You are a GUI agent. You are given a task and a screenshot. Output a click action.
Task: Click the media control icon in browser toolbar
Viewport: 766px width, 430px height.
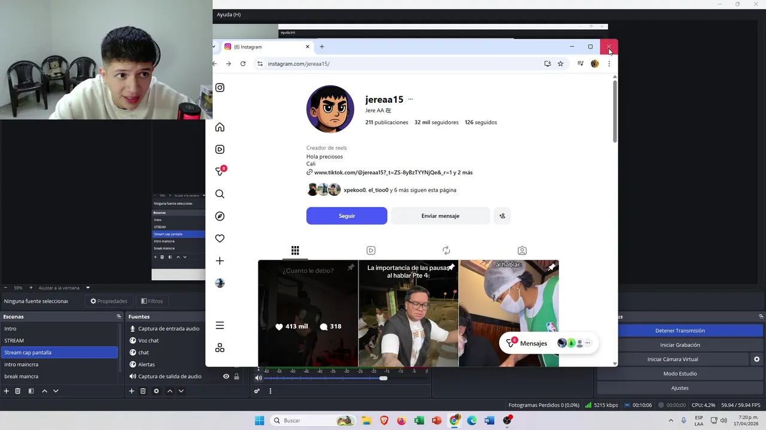pyautogui.click(x=580, y=63)
